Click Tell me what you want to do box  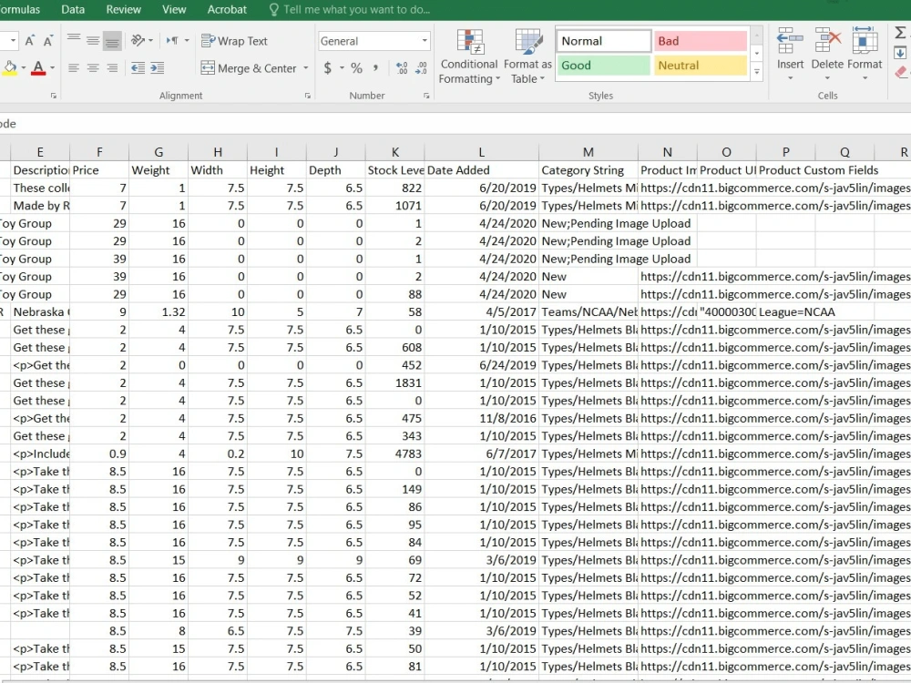350,9
